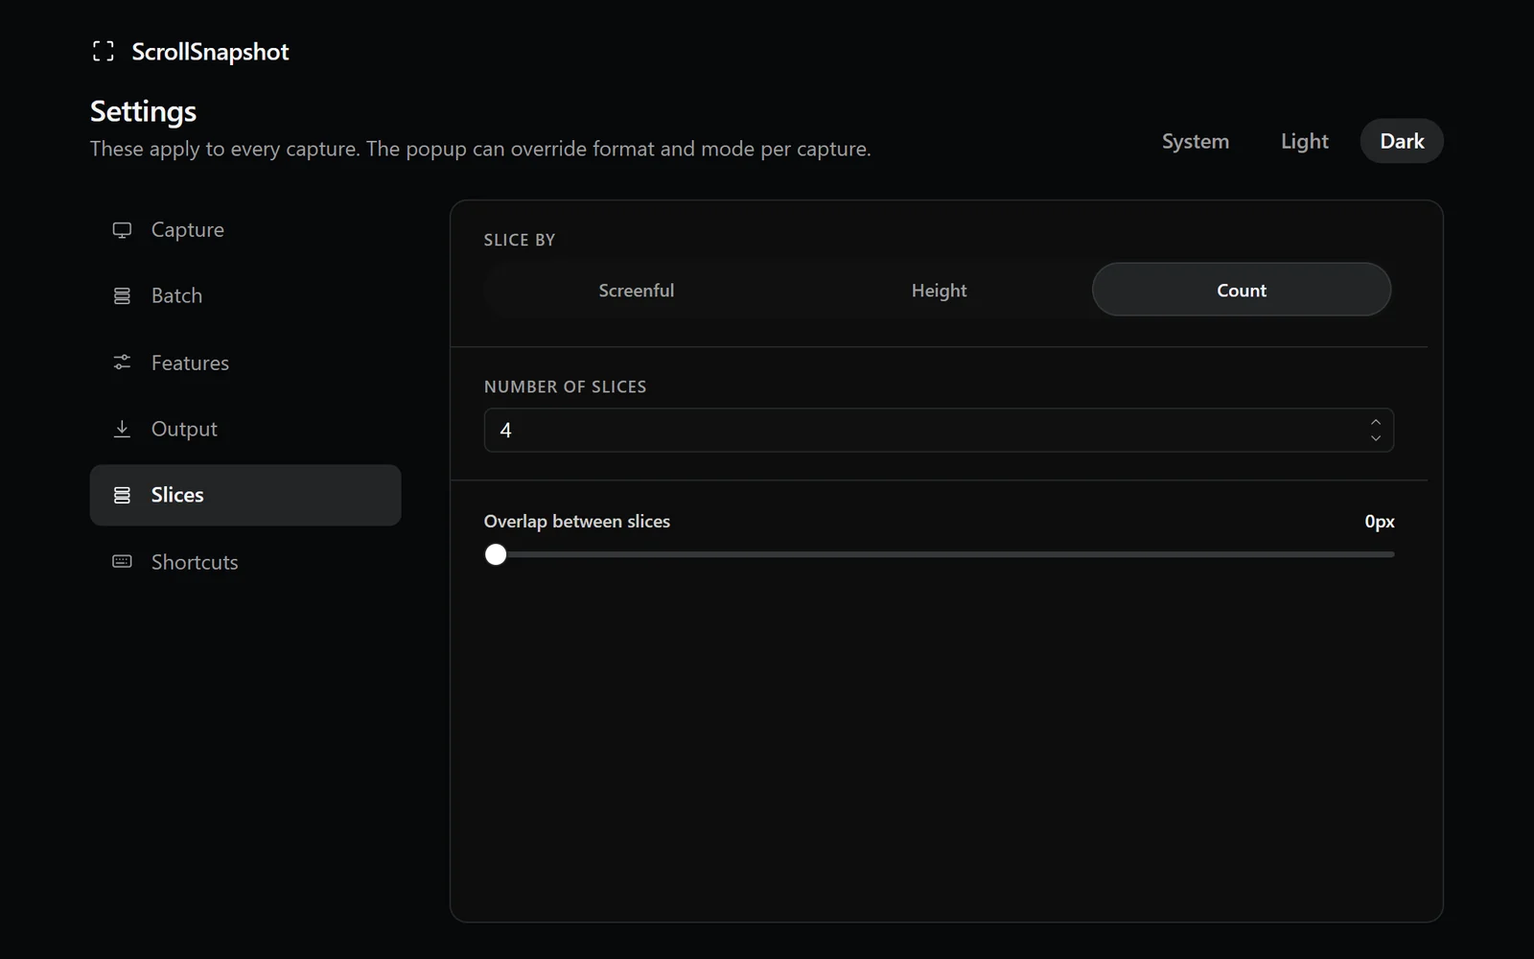
Task: Click the "These apply to every capture" description
Action: click(480, 149)
